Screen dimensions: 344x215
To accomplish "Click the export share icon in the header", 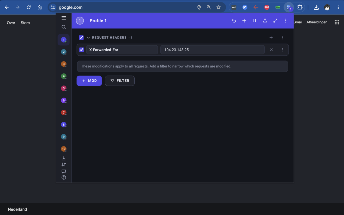I will [x=265, y=21].
